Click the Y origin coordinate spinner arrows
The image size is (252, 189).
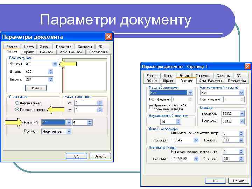pos(100,110)
